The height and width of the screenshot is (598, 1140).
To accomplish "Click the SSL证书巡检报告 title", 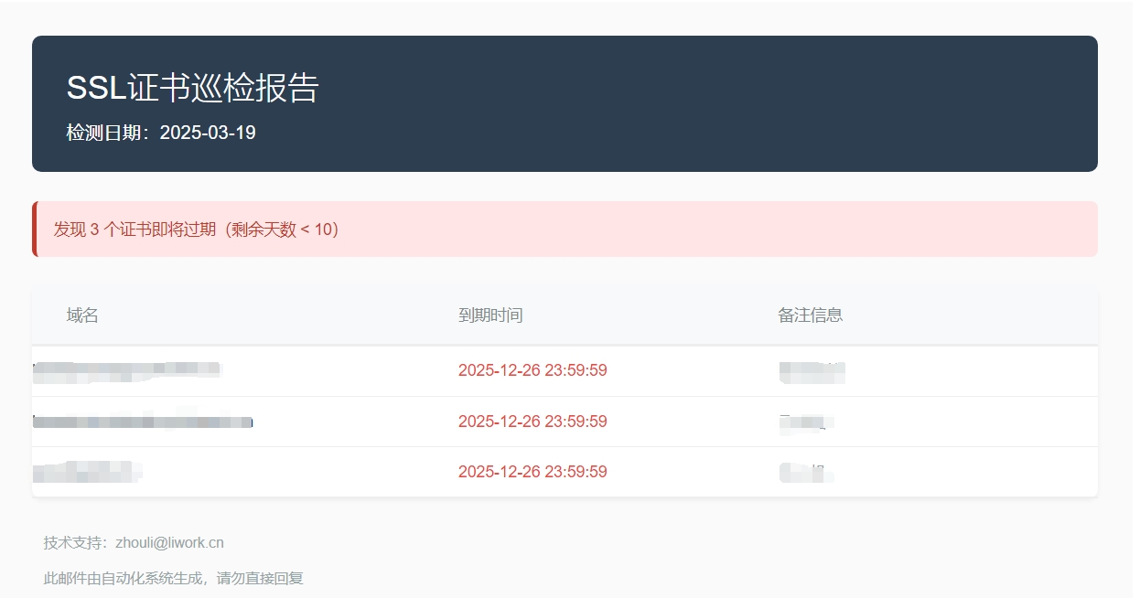I will point(192,88).
